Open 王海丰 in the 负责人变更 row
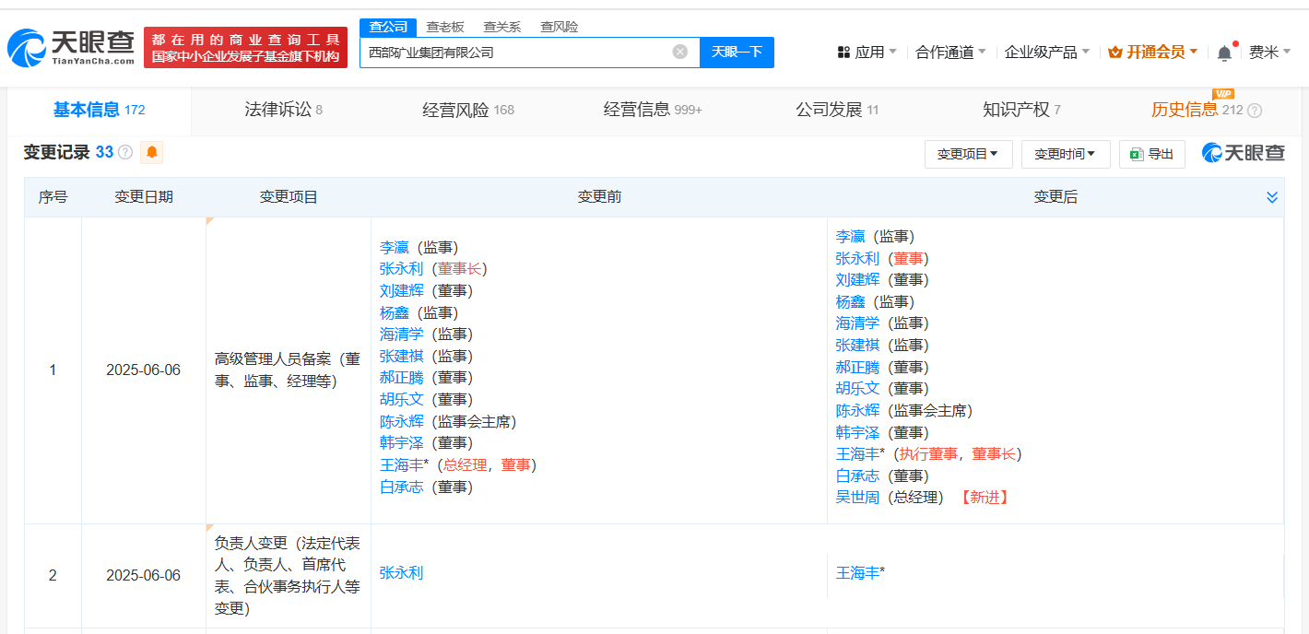Screen dimensions: 1309x634 tap(858, 573)
